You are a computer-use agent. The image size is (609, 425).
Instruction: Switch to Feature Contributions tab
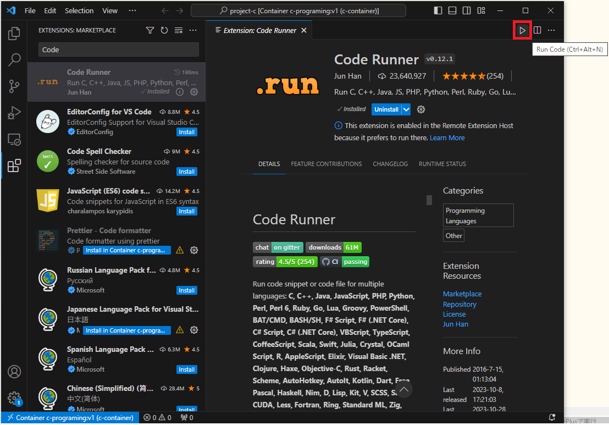[x=326, y=164]
